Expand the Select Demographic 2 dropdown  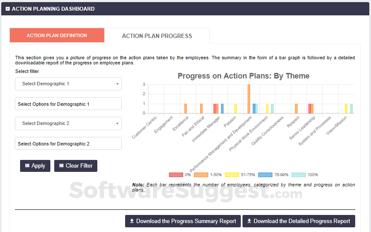[68, 124]
